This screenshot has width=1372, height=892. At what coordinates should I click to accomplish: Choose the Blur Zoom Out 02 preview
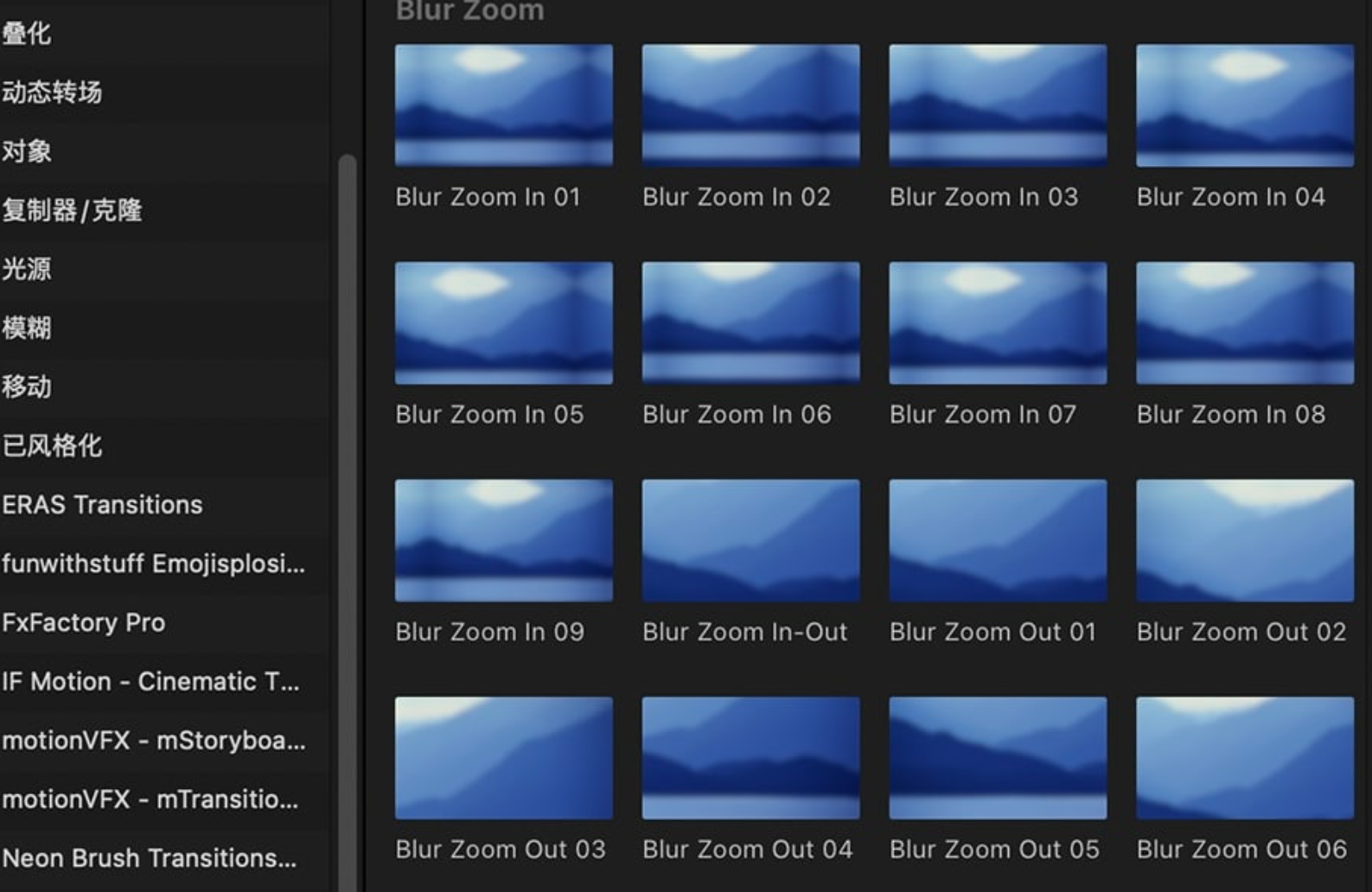(1244, 540)
